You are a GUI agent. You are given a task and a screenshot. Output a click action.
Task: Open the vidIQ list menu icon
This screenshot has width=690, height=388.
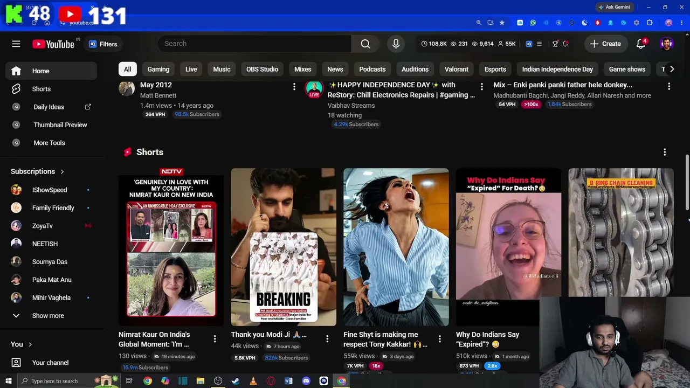tap(539, 44)
